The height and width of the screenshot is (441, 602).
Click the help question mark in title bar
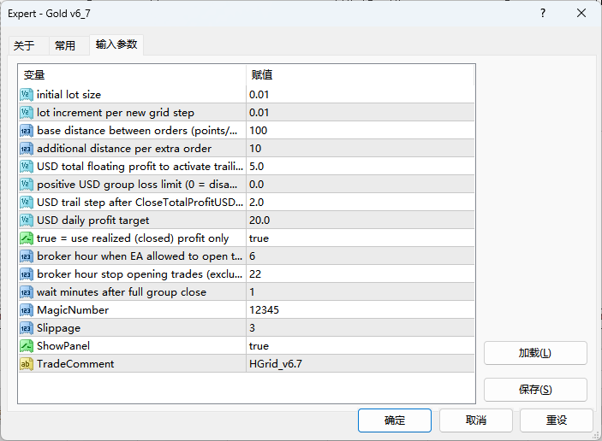pos(543,14)
